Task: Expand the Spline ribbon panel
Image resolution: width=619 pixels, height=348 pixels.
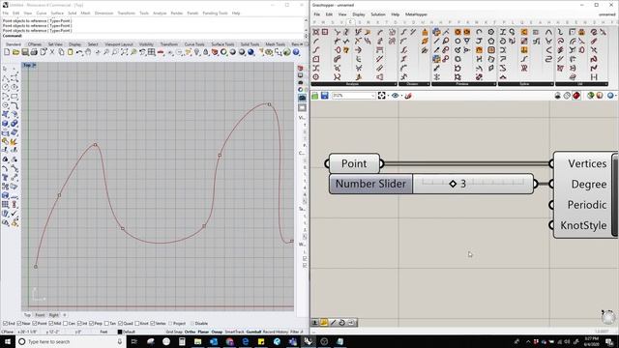Action: click(526, 84)
